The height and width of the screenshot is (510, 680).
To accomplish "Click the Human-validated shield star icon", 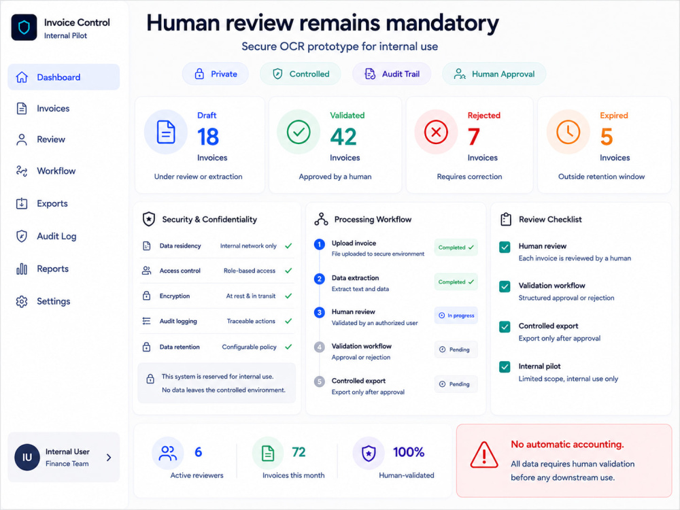I will [369, 453].
